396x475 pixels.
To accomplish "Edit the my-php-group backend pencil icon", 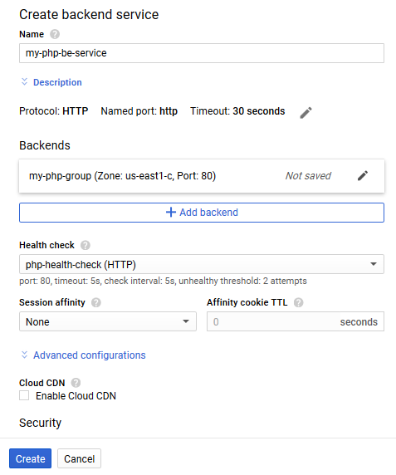I will [363, 176].
